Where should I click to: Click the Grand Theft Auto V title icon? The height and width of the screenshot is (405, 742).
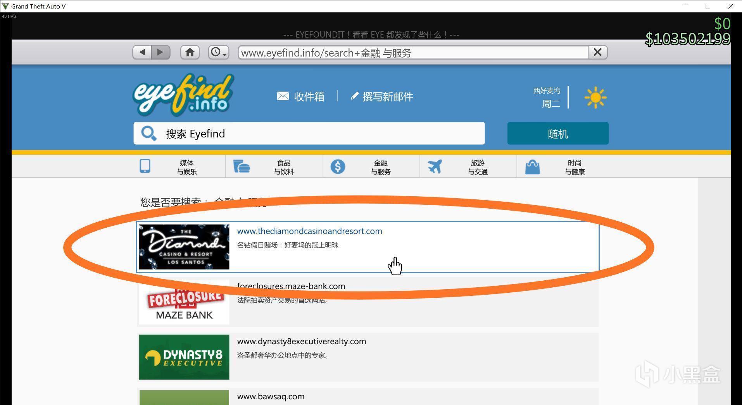point(5,6)
